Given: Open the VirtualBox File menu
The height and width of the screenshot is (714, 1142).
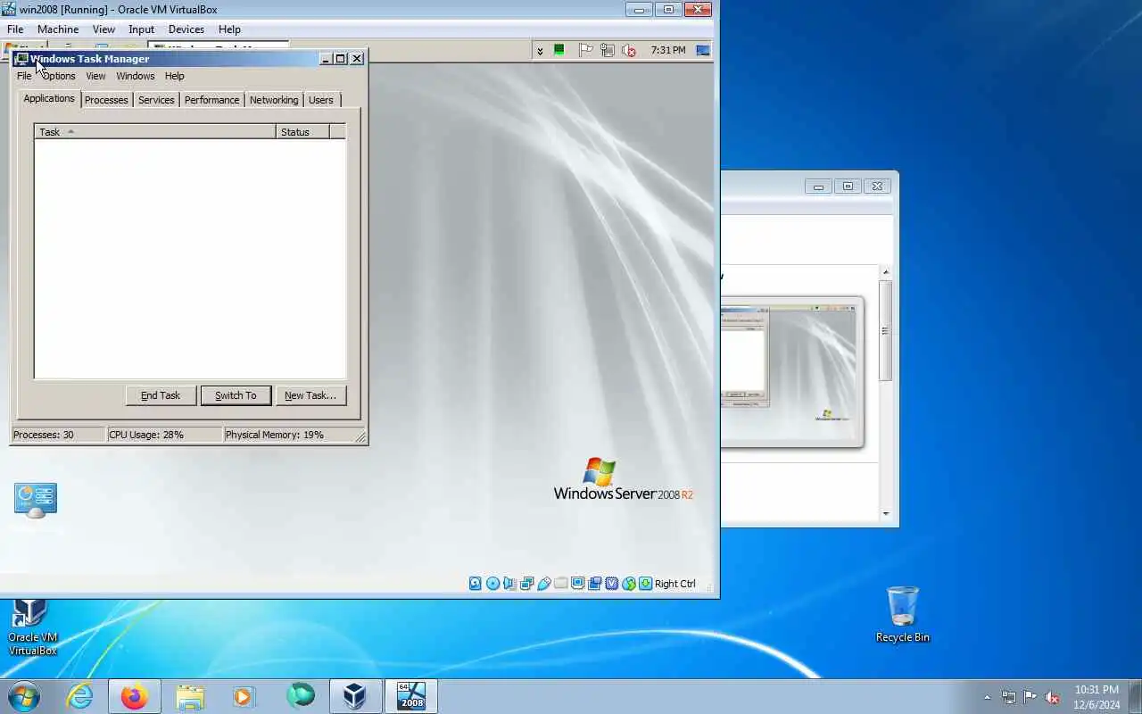Looking at the screenshot, I should 15,29.
